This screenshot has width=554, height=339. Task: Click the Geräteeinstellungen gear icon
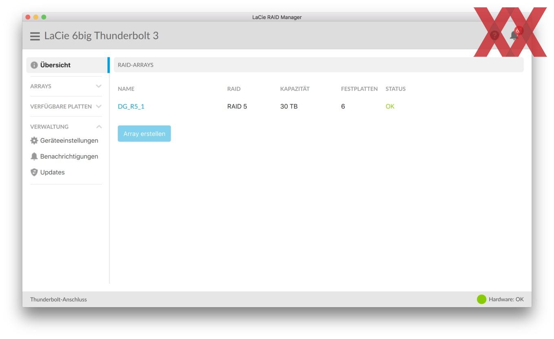[34, 141]
